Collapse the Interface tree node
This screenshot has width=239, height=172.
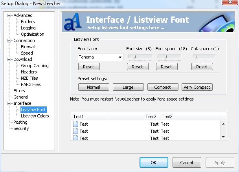(9, 104)
